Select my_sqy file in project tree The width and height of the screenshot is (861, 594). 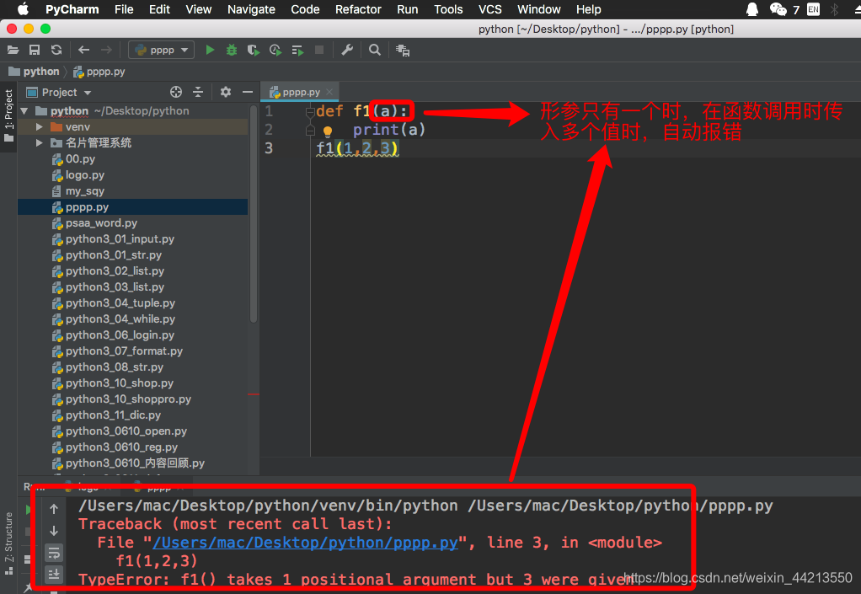(84, 191)
